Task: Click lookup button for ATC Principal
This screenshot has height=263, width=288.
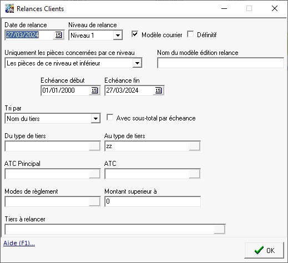Action: tap(94, 174)
